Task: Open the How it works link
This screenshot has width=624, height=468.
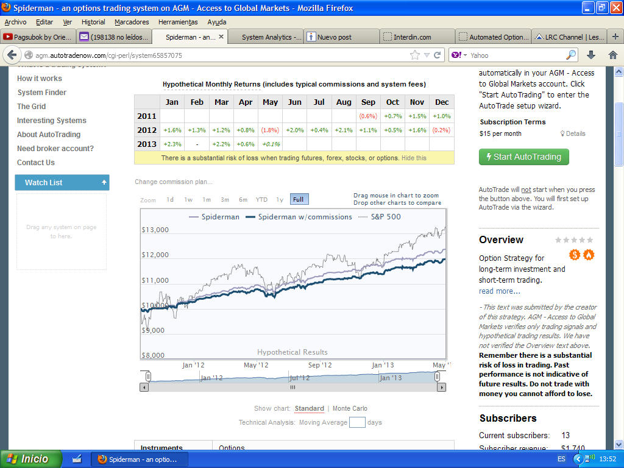Action: click(x=40, y=79)
